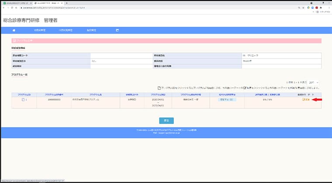Image resolution: width=332 pixels, height=183 pixels.
Task: Click the red extension icon in the toolbar
Action: pos(317,7)
